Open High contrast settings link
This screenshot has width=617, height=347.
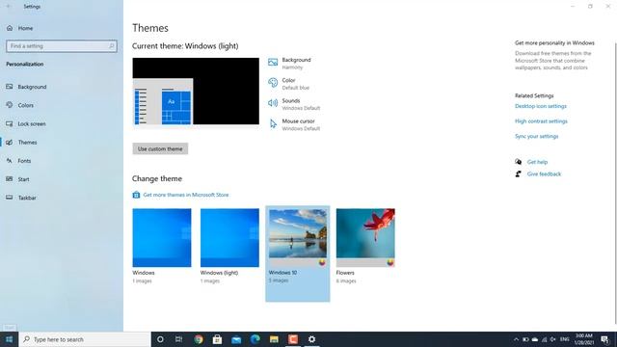click(541, 121)
